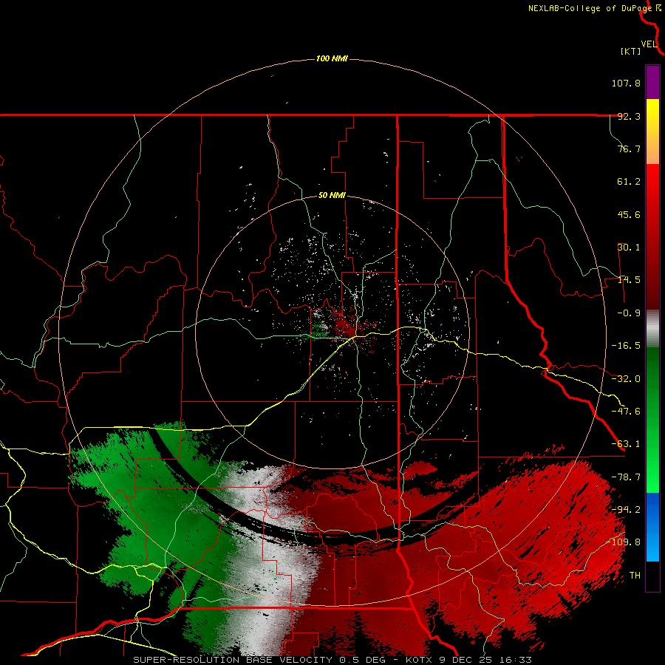Pick the blue segment of the color bar
Viewport: 665px width, 665px height.
point(652,527)
